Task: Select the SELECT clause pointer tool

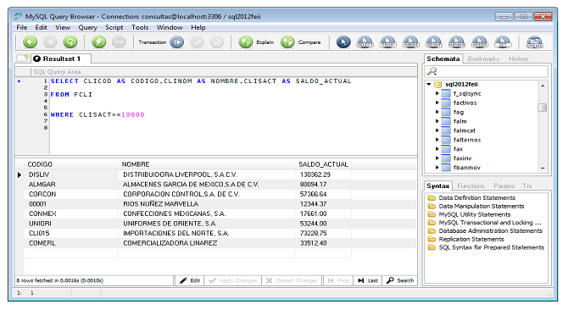Action: point(365,42)
